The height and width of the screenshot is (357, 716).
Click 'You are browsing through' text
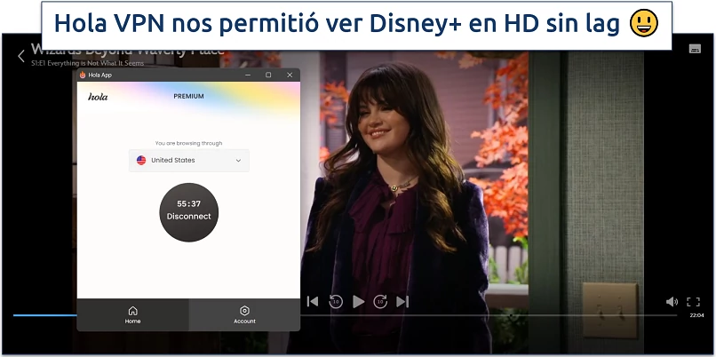188,143
